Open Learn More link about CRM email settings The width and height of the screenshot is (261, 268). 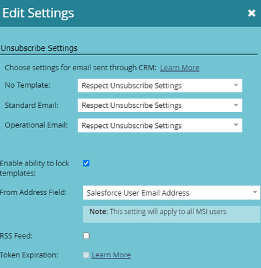[x=179, y=68]
